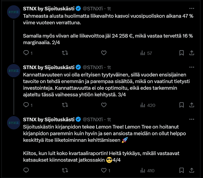This screenshot has width=203, height=178.
Task: Open more options on the 2/4 tweet
Action: pyautogui.click(x=192, y=9)
